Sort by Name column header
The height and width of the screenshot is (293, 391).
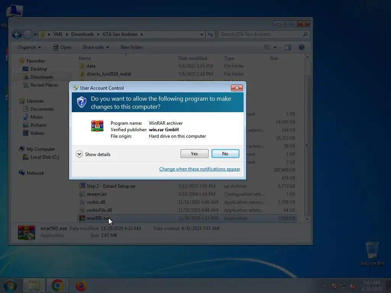coord(85,58)
